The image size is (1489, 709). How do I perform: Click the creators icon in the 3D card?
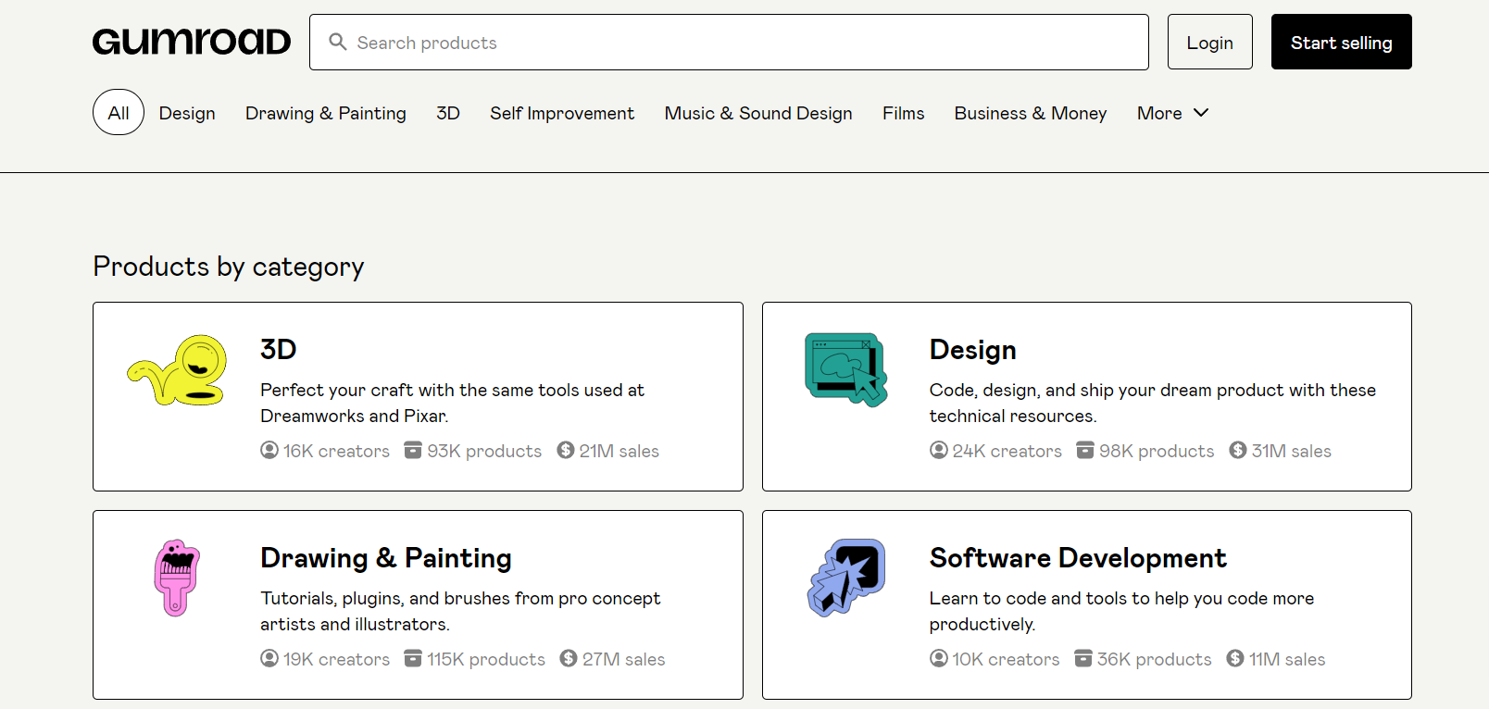269,450
